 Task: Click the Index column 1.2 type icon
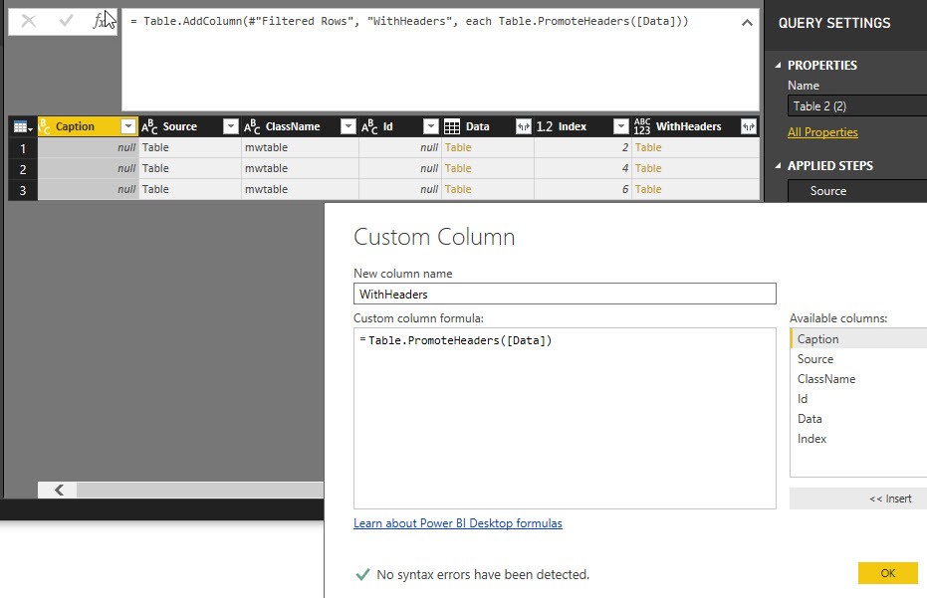pos(544,126)
